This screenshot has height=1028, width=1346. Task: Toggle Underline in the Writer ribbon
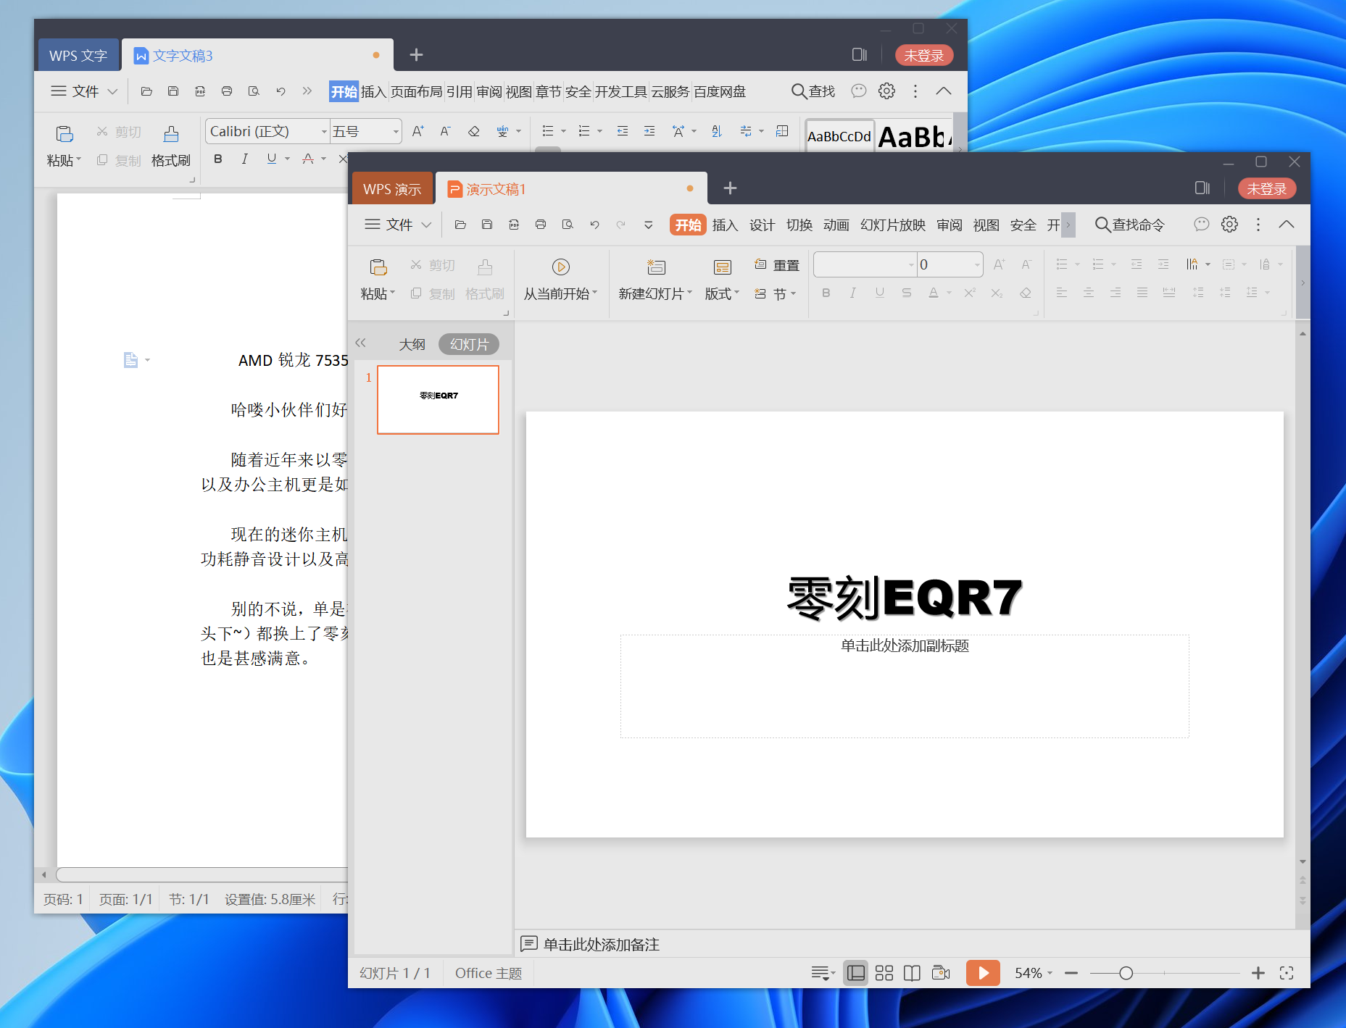pos(272,159)
